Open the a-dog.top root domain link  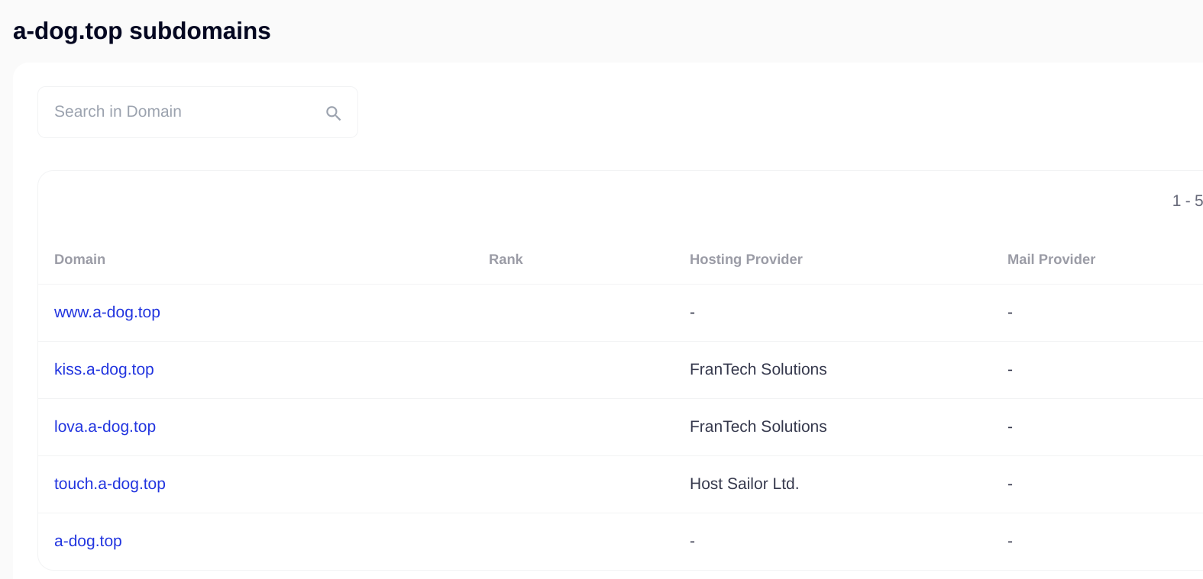(88, 541)
